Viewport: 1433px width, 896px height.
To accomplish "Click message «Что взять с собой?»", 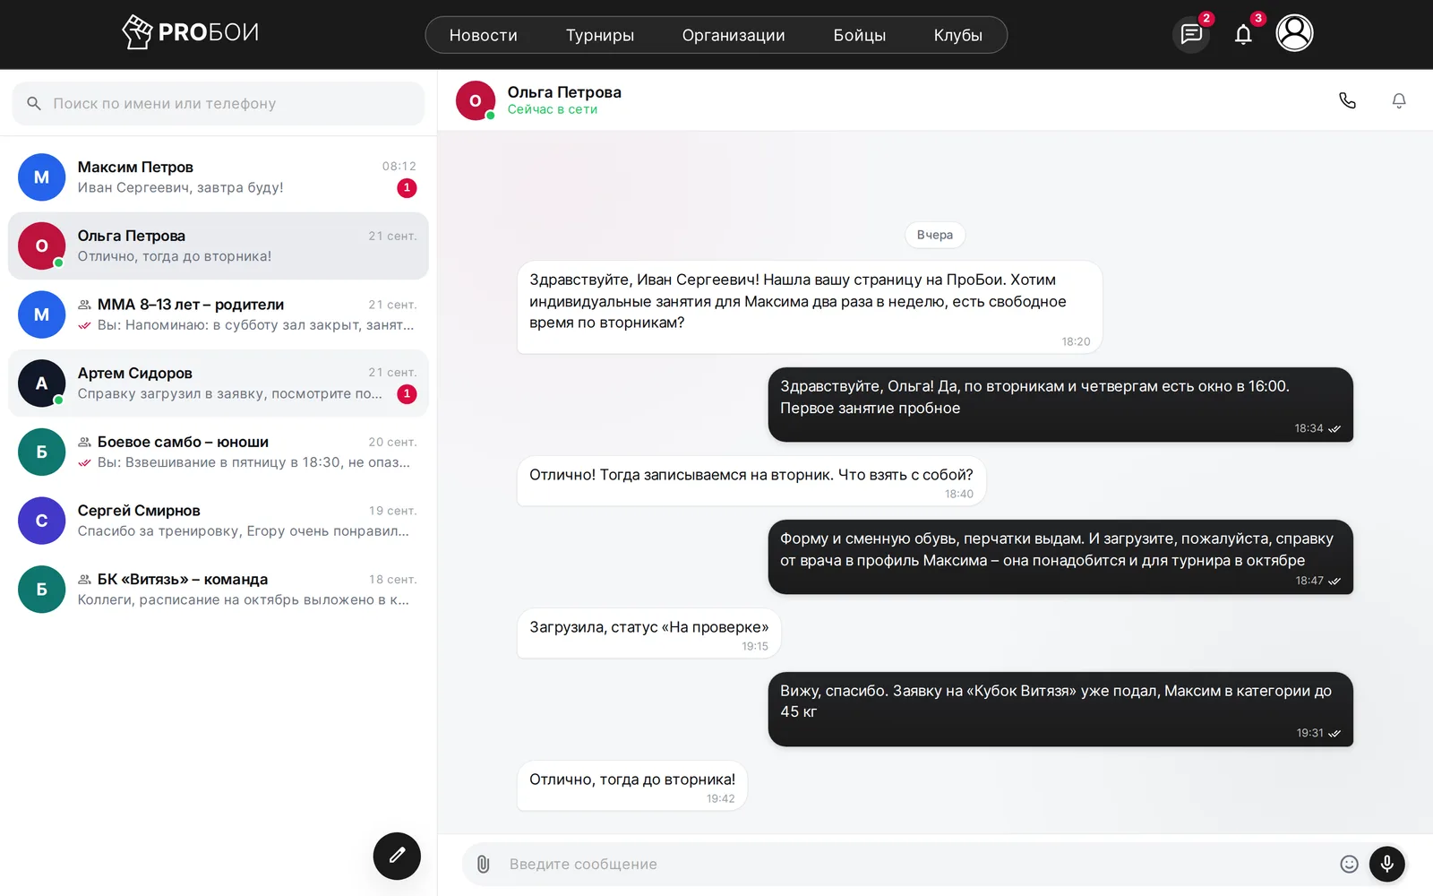I will [x=751, y=481].
